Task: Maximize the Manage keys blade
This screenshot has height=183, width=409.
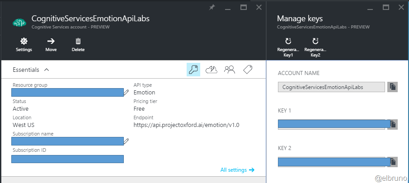Action: click(386, 7)
